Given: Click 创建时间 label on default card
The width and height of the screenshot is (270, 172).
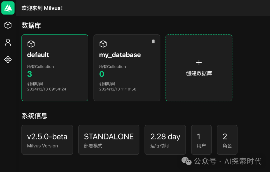Looking at the screenshot, I should pyautogui.click(x=35, y=84).
